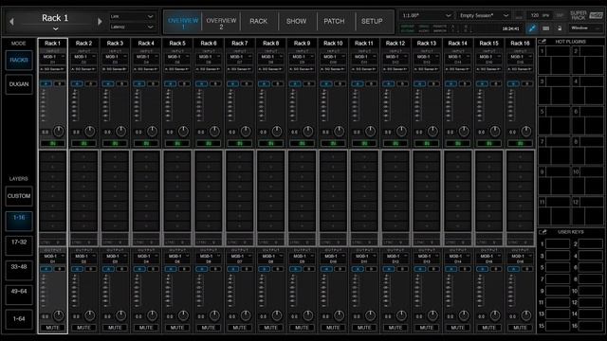Mute Rack 14 output
Viewport: 607px width, 341px height.
458,328
